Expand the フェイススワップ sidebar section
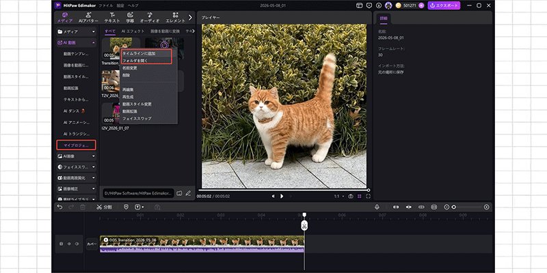The image size is (547, 273). pyautogui.click(x=77, y=167)
